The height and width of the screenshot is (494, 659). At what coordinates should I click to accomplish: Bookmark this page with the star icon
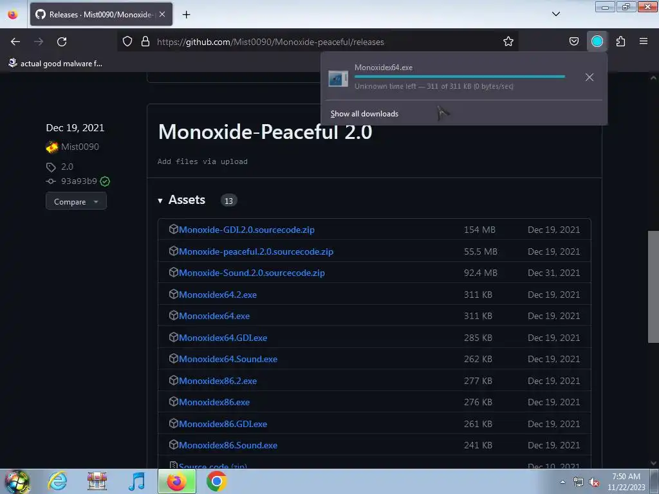(x=508, y=41)
